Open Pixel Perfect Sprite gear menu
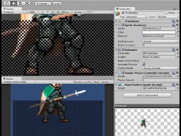181x136 pixels. [177, 85]
